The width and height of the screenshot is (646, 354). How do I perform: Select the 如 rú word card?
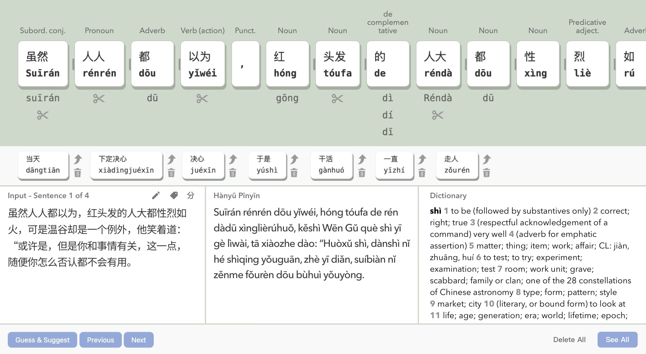(631, 64)
